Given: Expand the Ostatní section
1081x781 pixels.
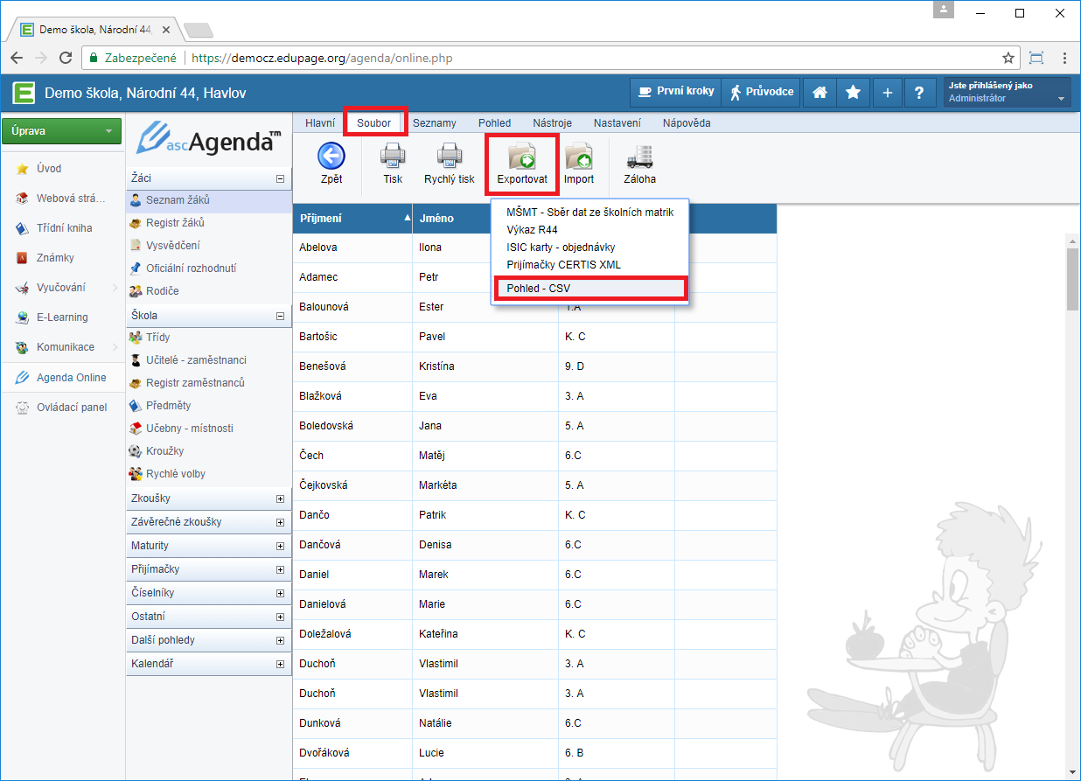Looking at the screenshot, I should click(280, 617).
